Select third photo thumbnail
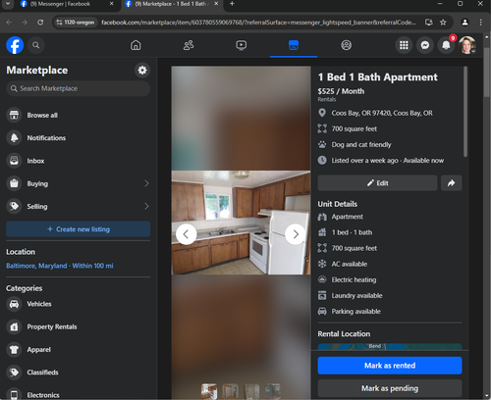The image size is (491, 400). (251, 391)
